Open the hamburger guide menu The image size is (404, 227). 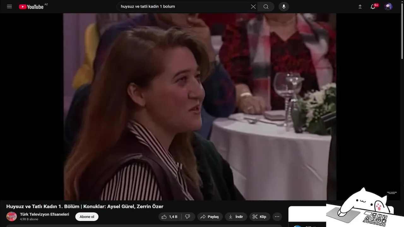coord(9,7)
